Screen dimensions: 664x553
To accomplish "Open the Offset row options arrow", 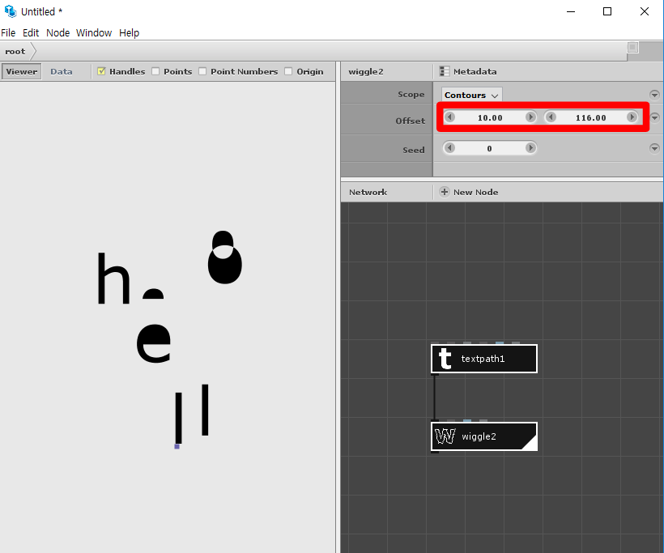I will tap(655, 117).
